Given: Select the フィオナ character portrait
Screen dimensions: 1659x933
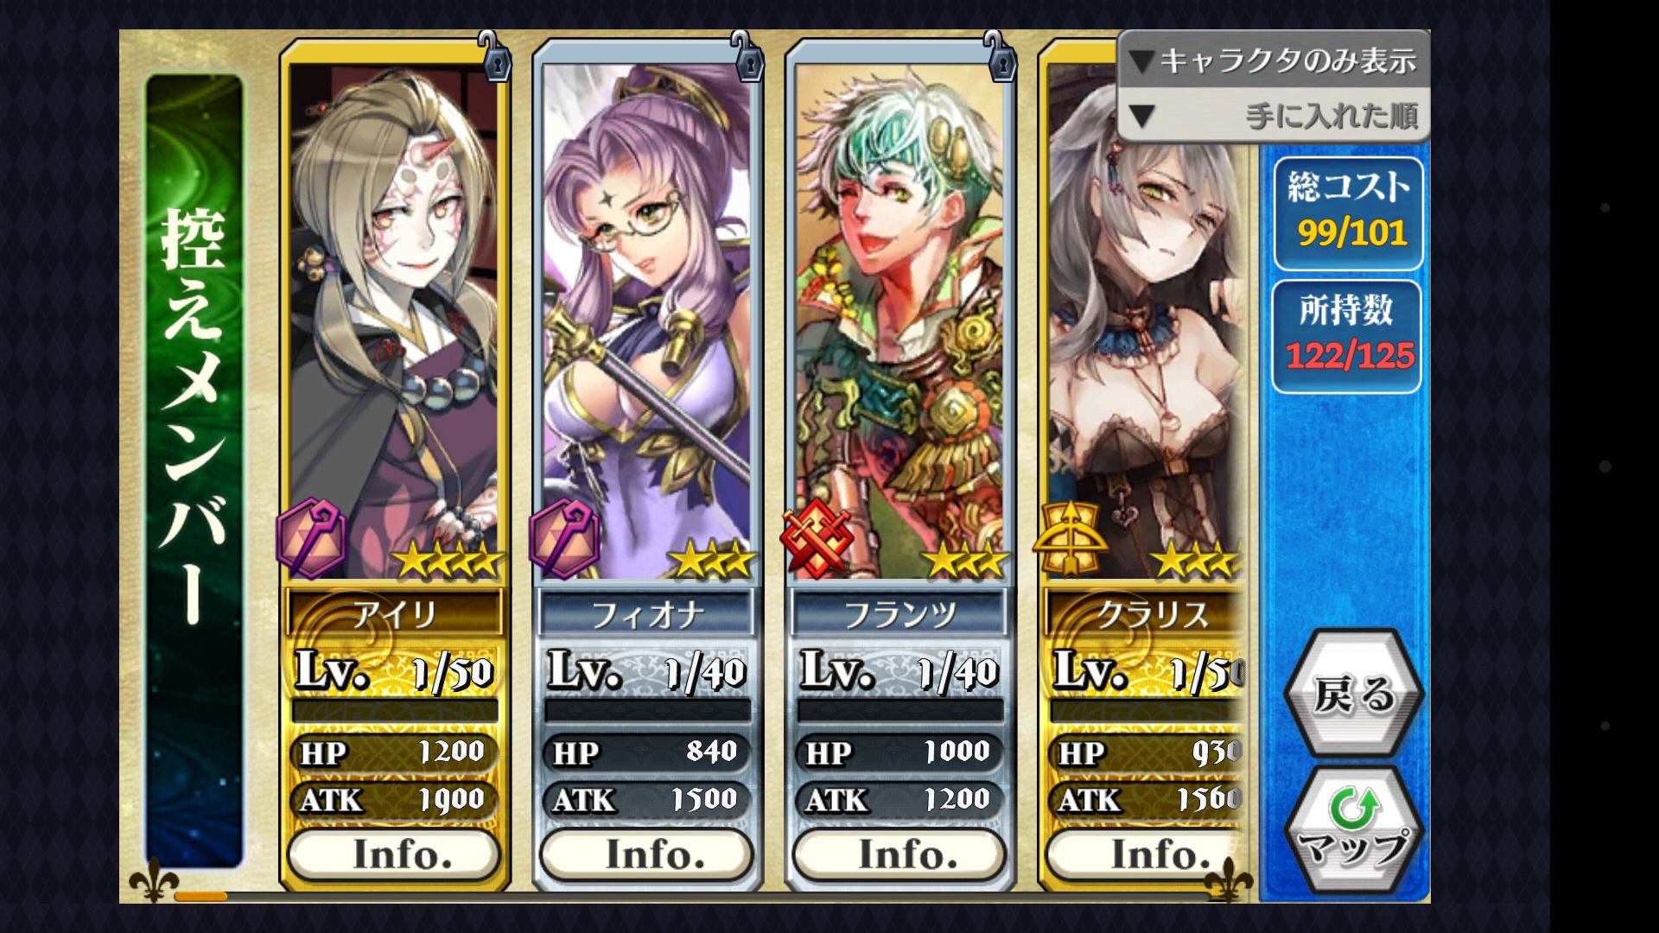Looking at the screenshot, I should click(x=646, y=321).
